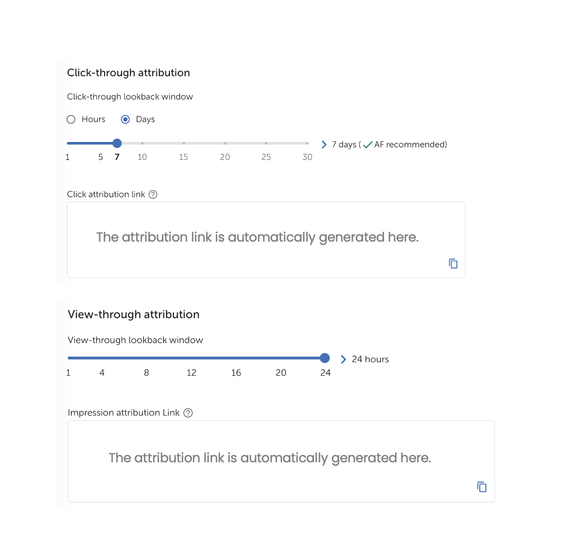Copy the impression attribution link

482,487
